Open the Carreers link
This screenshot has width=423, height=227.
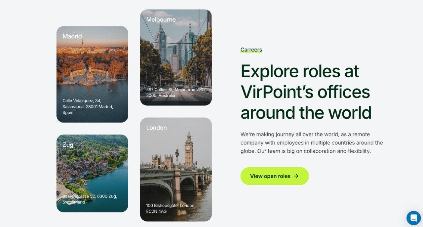coord(251,50)
